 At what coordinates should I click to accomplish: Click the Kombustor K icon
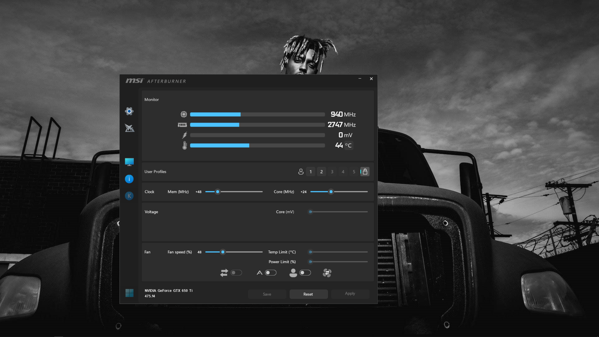[x=129, y=196]
